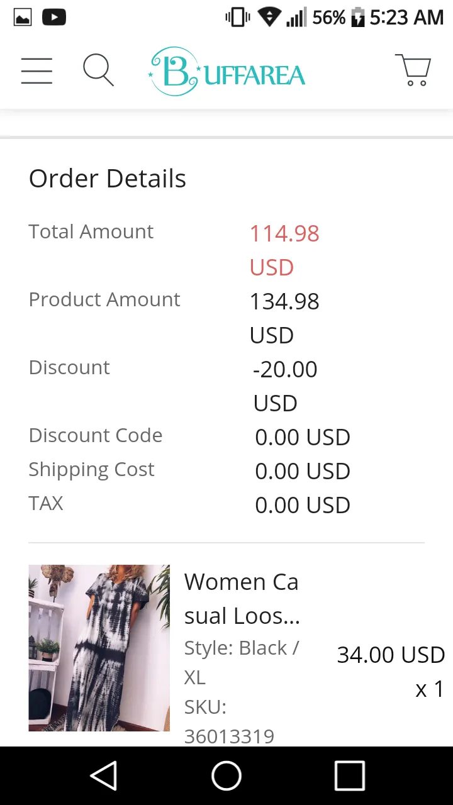453x805 pixels.
Task: Go to Buffarea home logo
Action: (226, 71)
